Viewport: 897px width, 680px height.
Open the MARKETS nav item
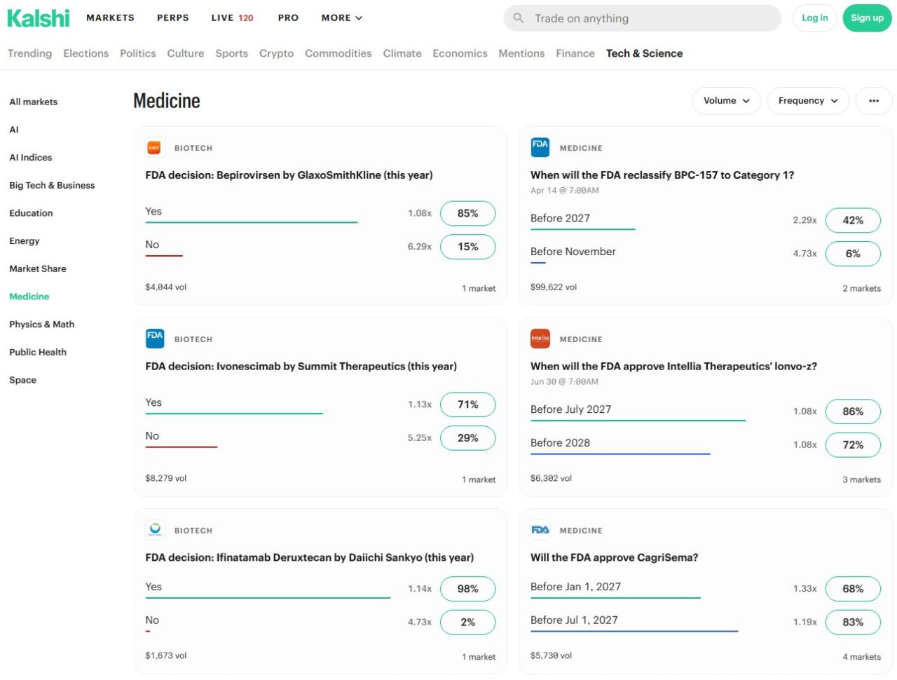[110, 18]
